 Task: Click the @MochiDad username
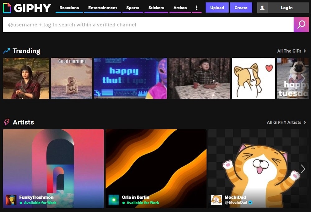pyautogui.click(x=236, y=202)
